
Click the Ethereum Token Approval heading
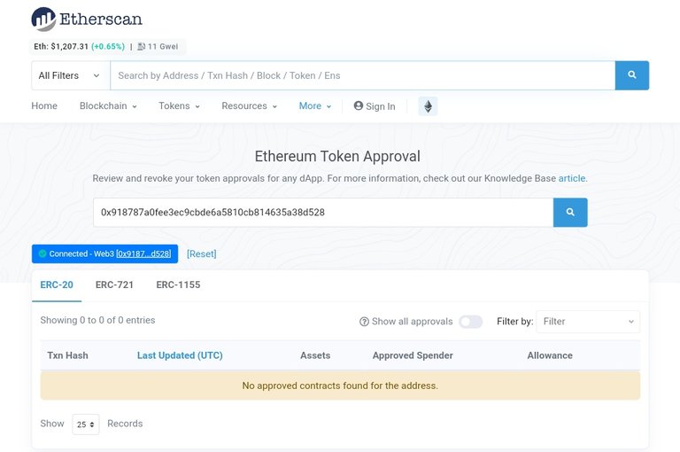tap(337, 156)
